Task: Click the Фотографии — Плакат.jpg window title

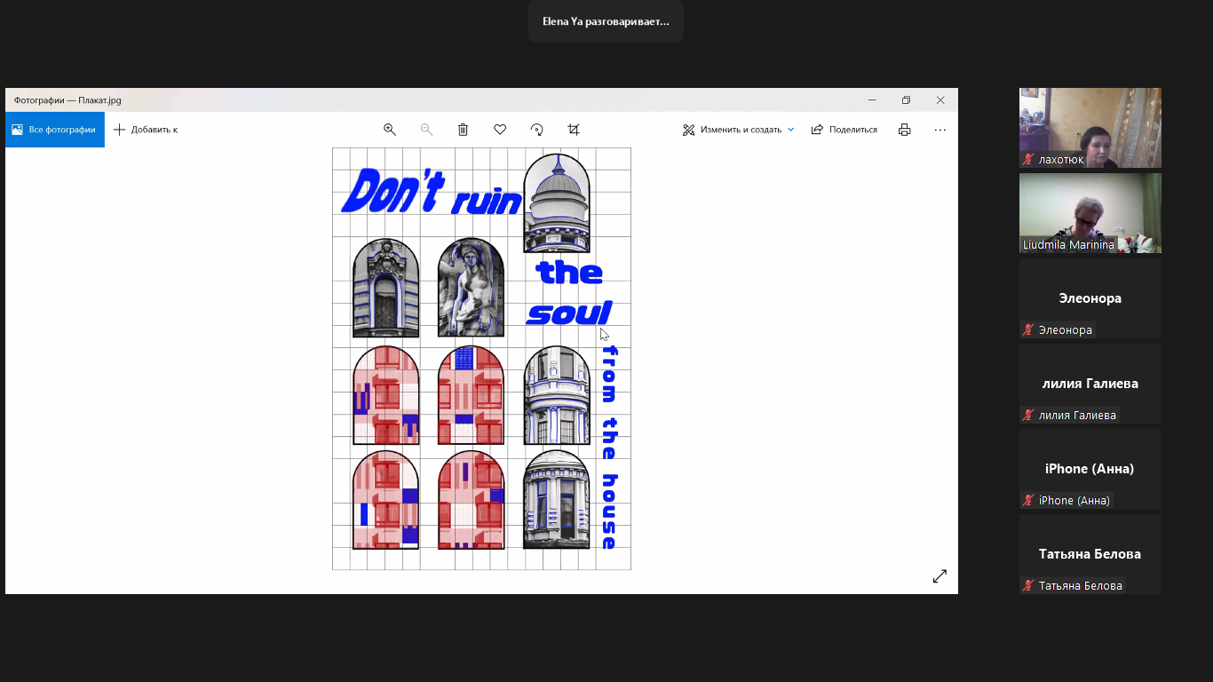Action: pyautogui.click(x=67, y=100)
